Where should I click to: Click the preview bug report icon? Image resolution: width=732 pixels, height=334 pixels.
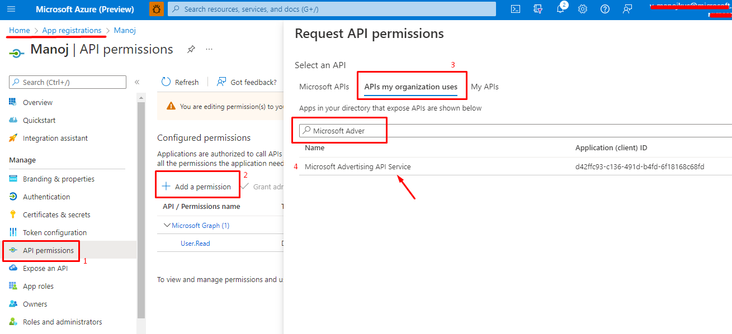pos(157,9)
